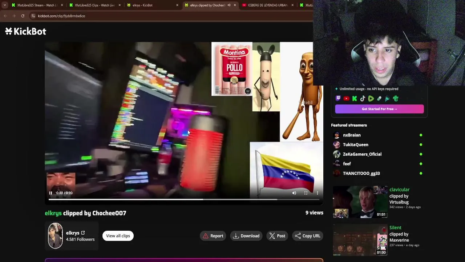The image size is (465, 262).
Task: Click the 4.581 Followers text
Action: pyautogui.click(x=80, y=239)
